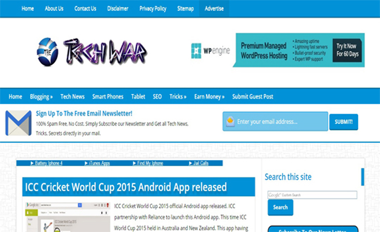
Task: Select the Advertise menu item
Action: tap(214, 8)
